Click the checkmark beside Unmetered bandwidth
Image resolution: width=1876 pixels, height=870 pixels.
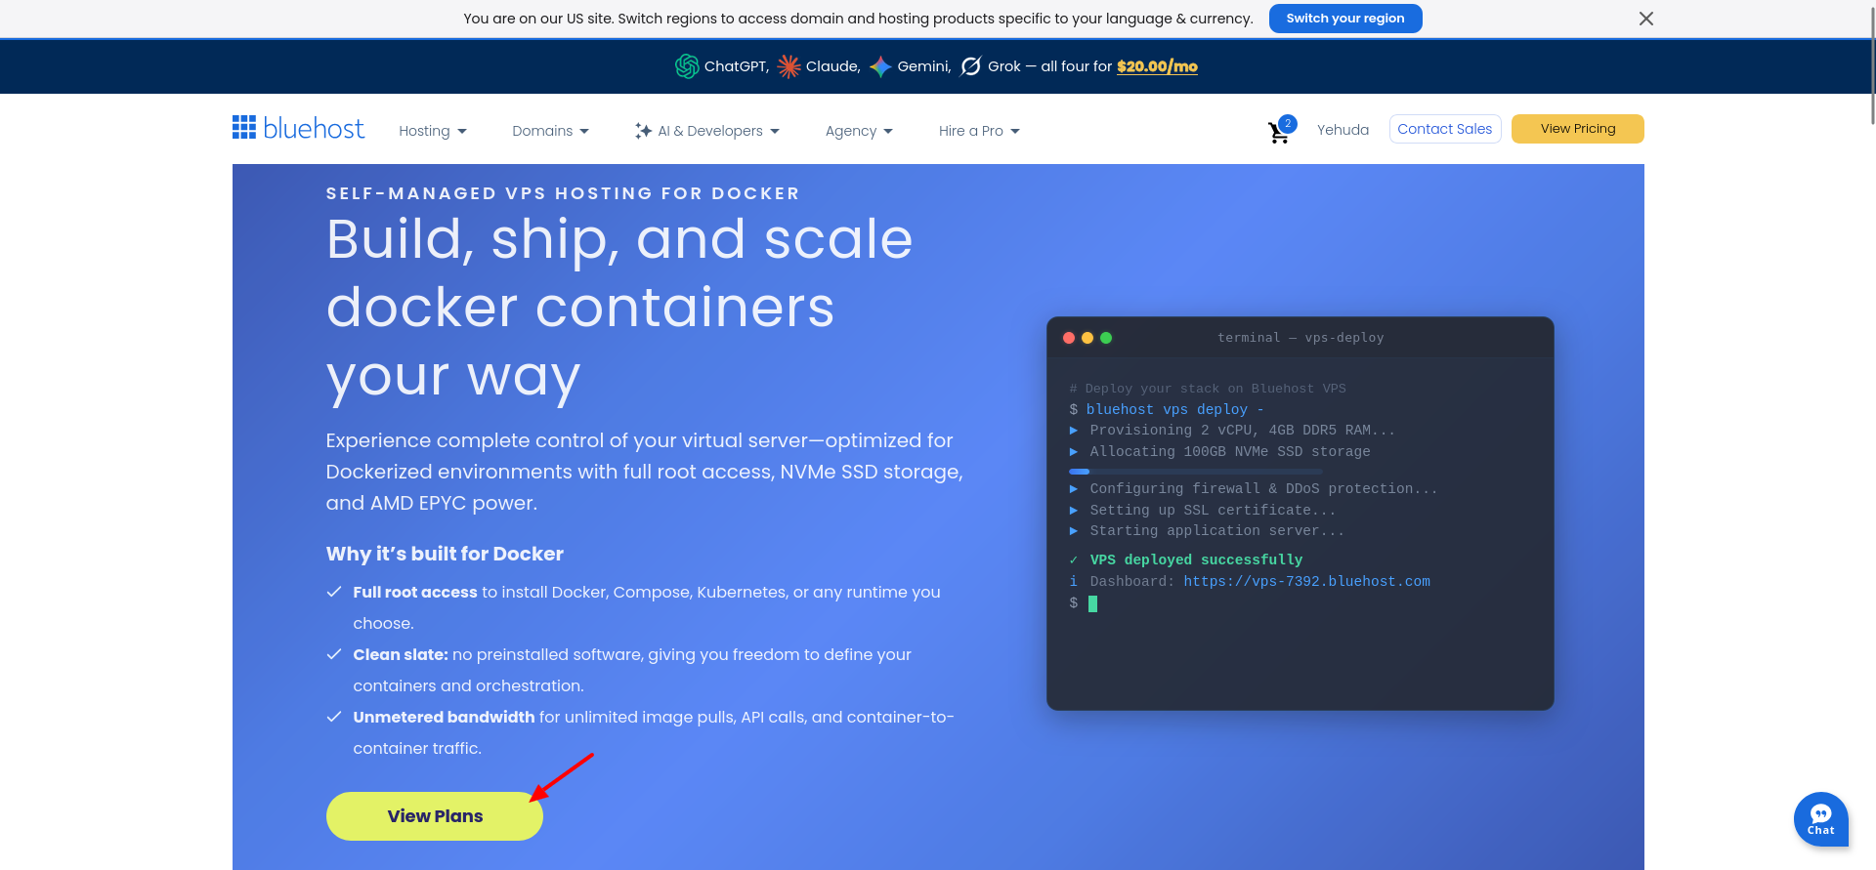click(x=334, y=717)
